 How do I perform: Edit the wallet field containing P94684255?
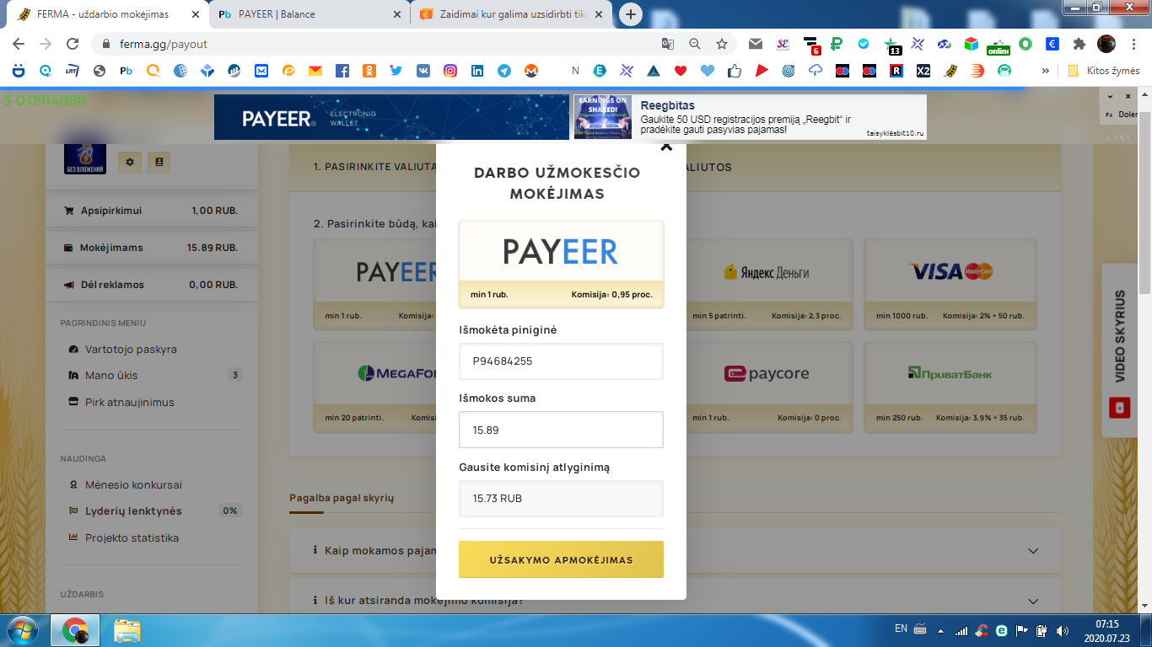(x=561, y=361)
